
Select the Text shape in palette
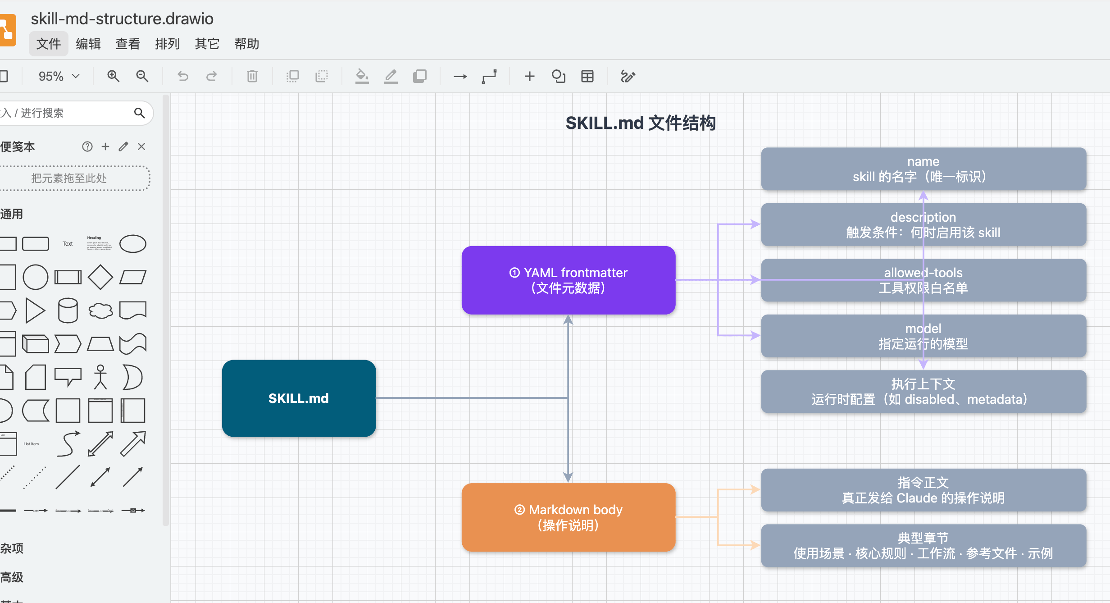pos(68,244)
